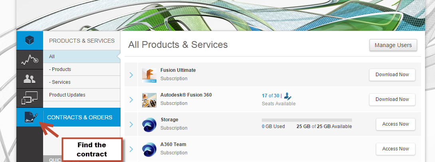Open the User Management people icon
Viewport: 435px width, 162px height.
click(x=30, y=79)
